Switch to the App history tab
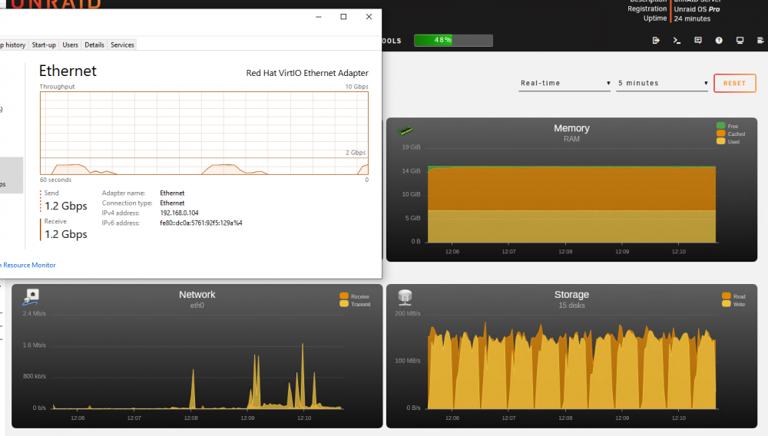 [14, 45]
